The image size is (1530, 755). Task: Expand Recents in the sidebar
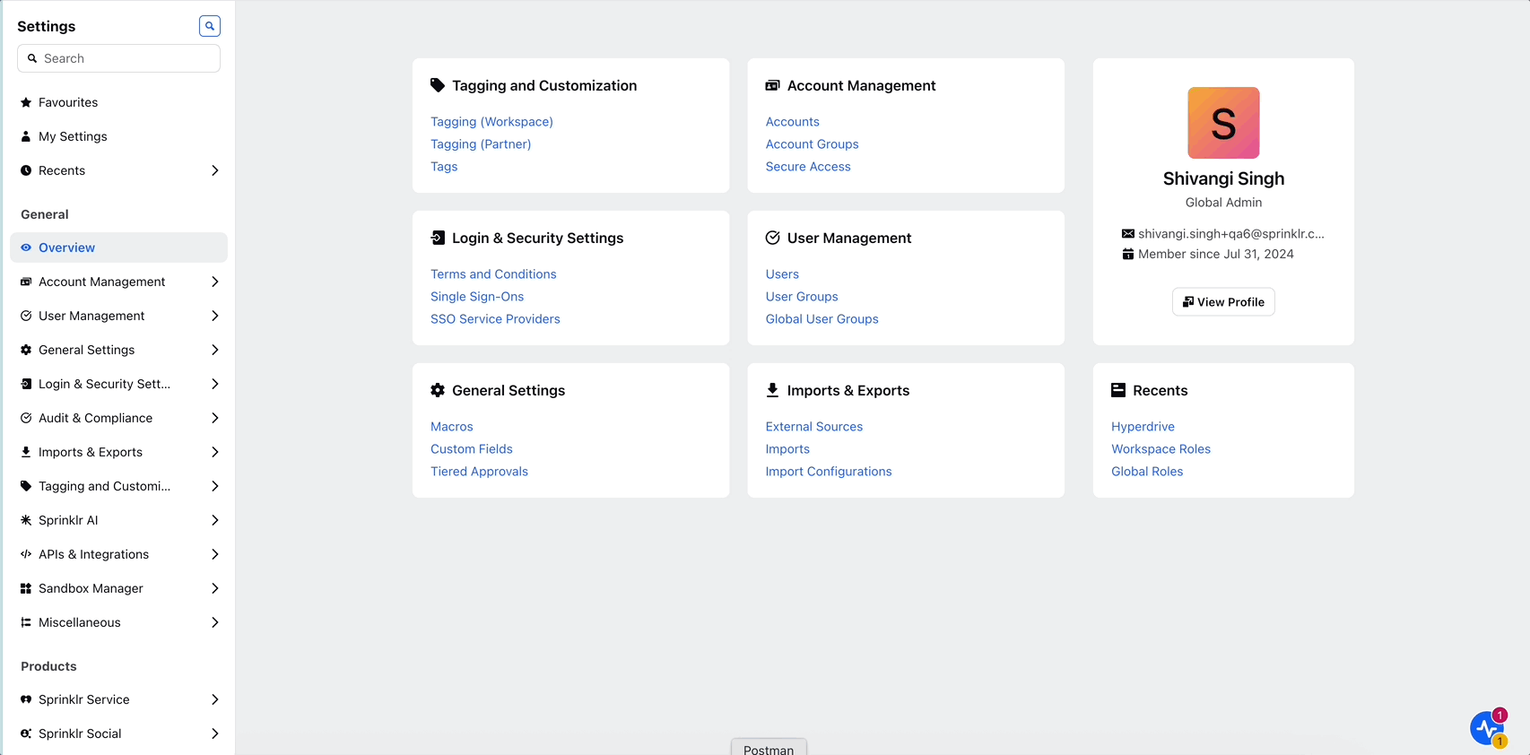215,170
